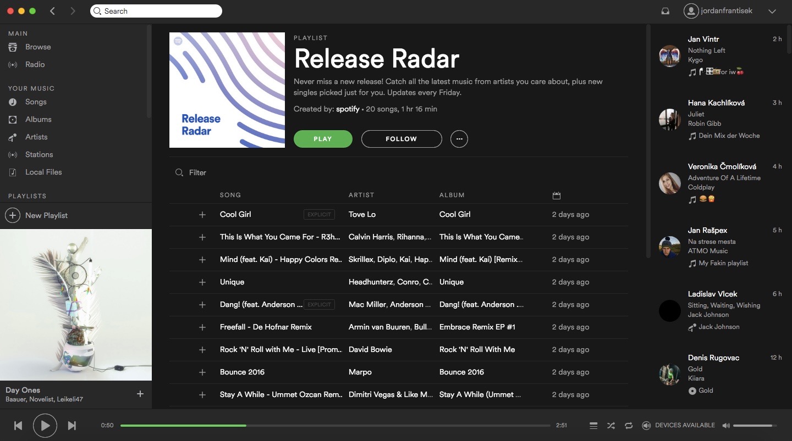
Task: Select Radio in the Main sidebar
Action: (34, 64)
